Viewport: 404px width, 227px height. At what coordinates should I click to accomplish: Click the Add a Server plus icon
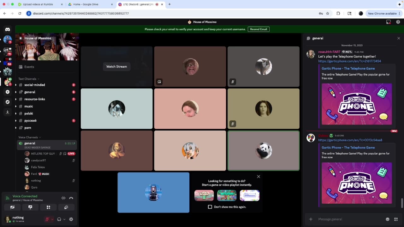[x=8, y=92]
